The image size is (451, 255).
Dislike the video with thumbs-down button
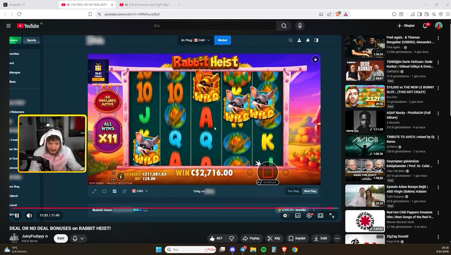[x=232, y=238]
